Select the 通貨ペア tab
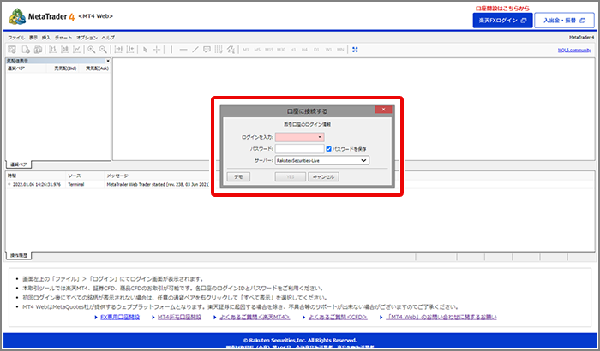Viewport: 600px width, 351px height. [x=19, y=164]
